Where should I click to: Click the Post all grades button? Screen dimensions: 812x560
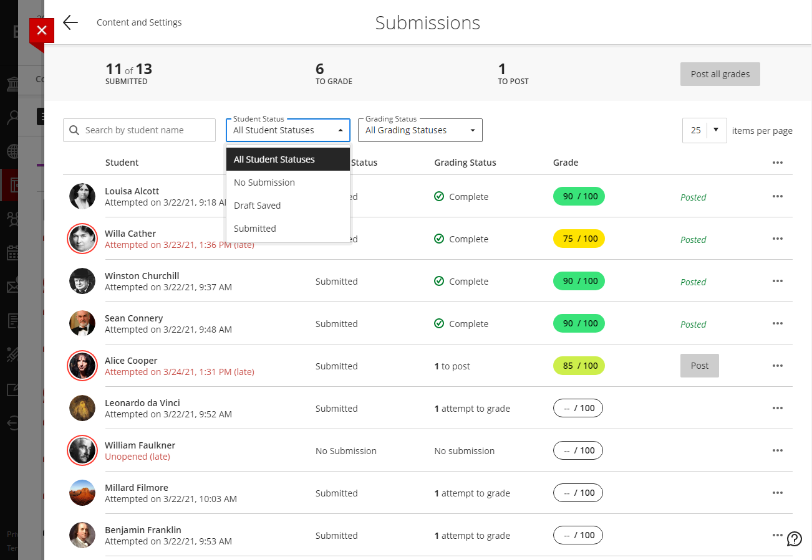pyautogui.click(x=720, y=74)
